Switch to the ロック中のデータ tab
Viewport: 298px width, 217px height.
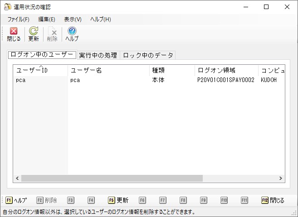(148, 55)
